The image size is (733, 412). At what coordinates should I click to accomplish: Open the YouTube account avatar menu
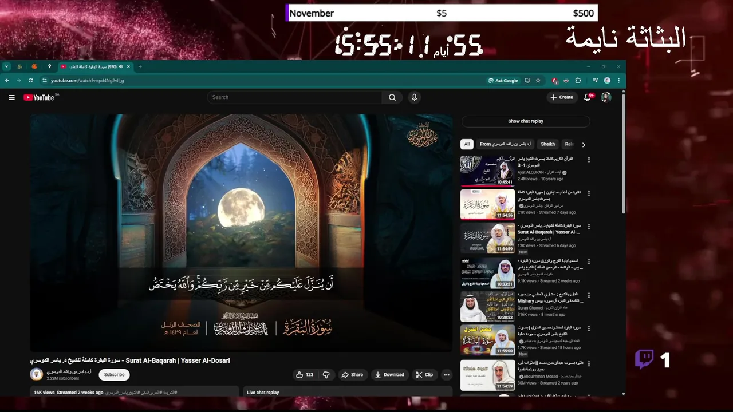tap(606, 97)
